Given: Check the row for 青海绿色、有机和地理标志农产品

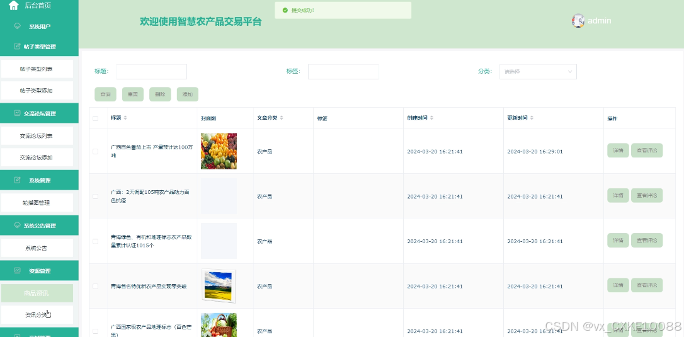Looking at the screenshot, I should coord(96,241).
